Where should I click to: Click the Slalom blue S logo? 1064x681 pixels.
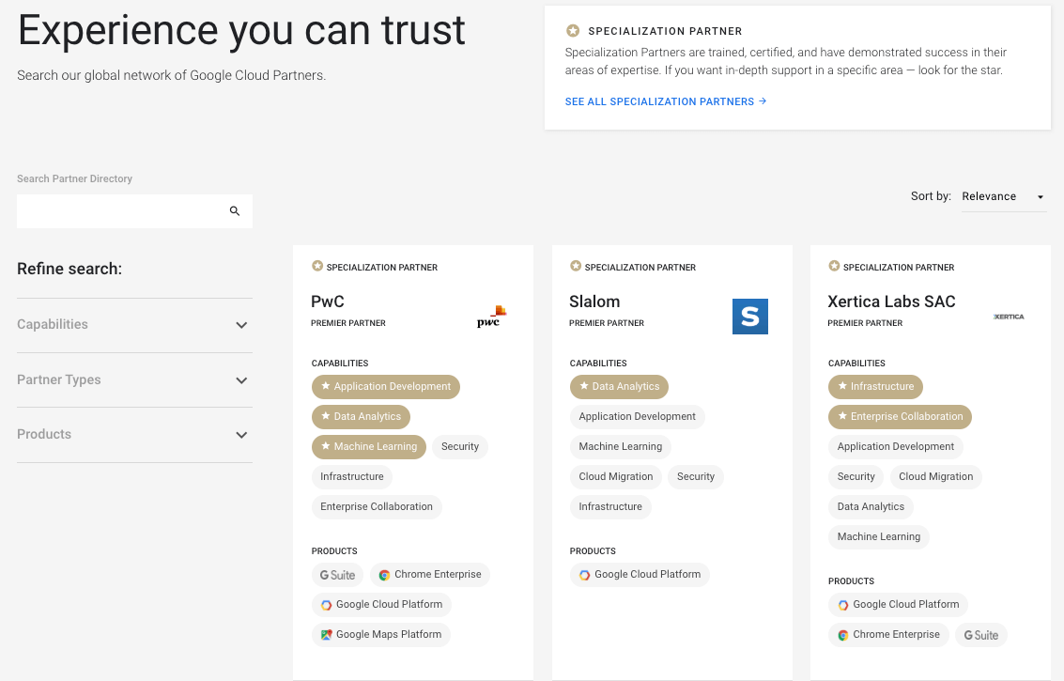(749, 317)
